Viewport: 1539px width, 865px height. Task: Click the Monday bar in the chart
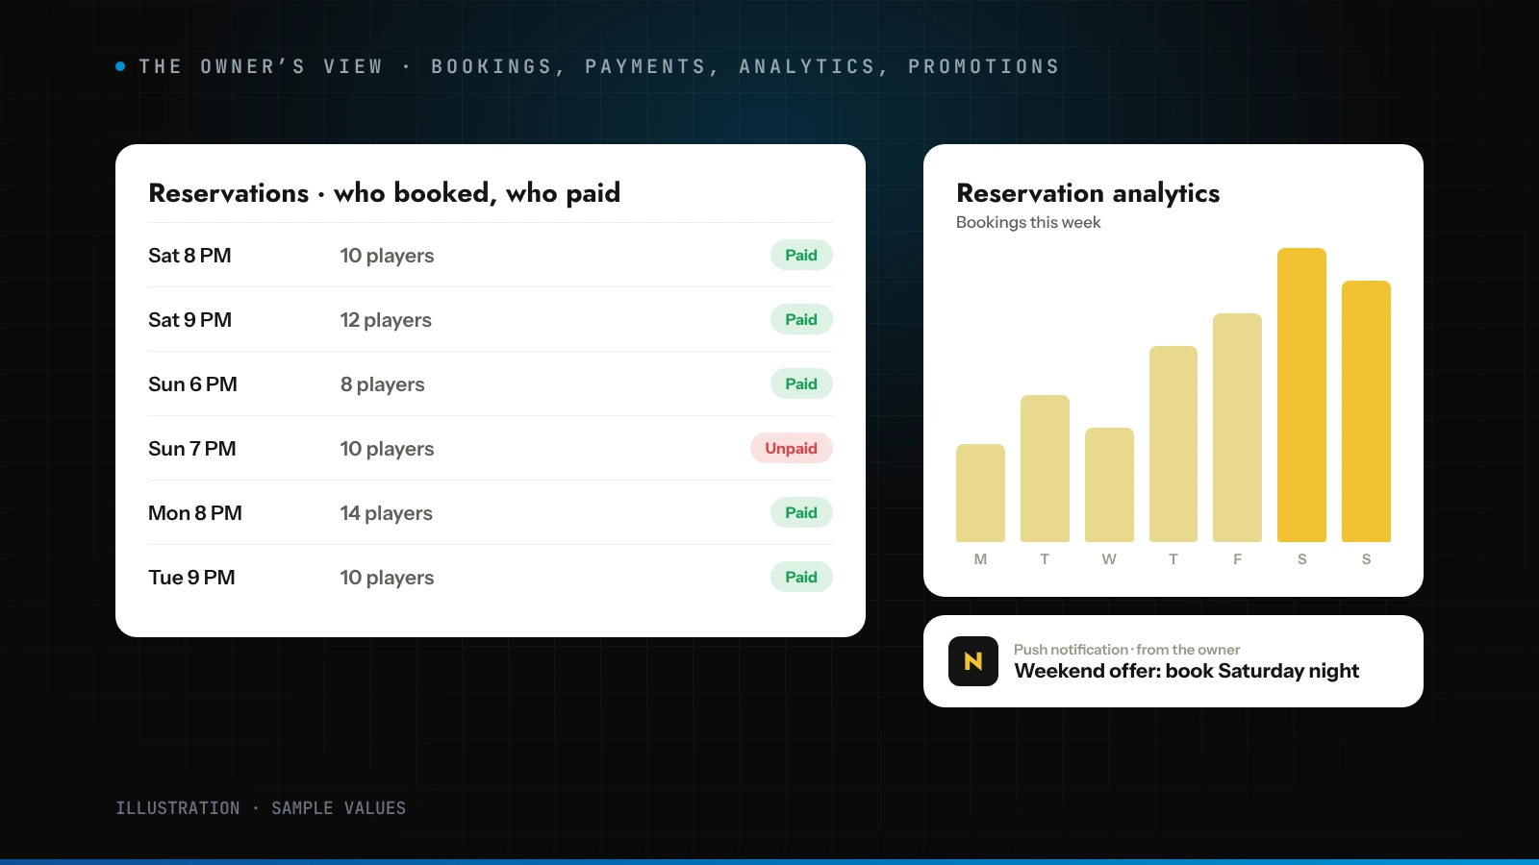coord(980,493)
